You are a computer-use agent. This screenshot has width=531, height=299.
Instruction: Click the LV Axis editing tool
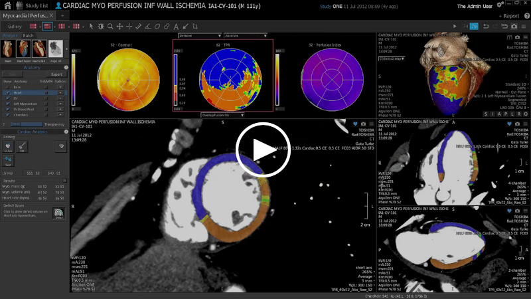click(8, 147)
